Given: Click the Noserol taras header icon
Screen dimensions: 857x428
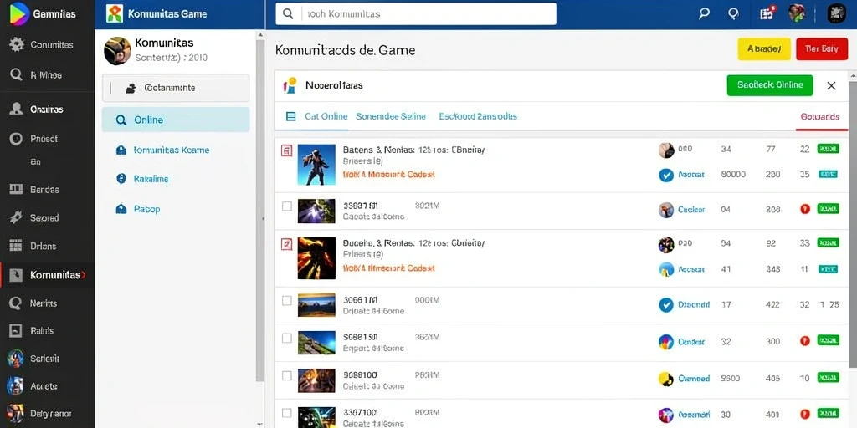Looking at the screenshot, I should coord(290,84).
